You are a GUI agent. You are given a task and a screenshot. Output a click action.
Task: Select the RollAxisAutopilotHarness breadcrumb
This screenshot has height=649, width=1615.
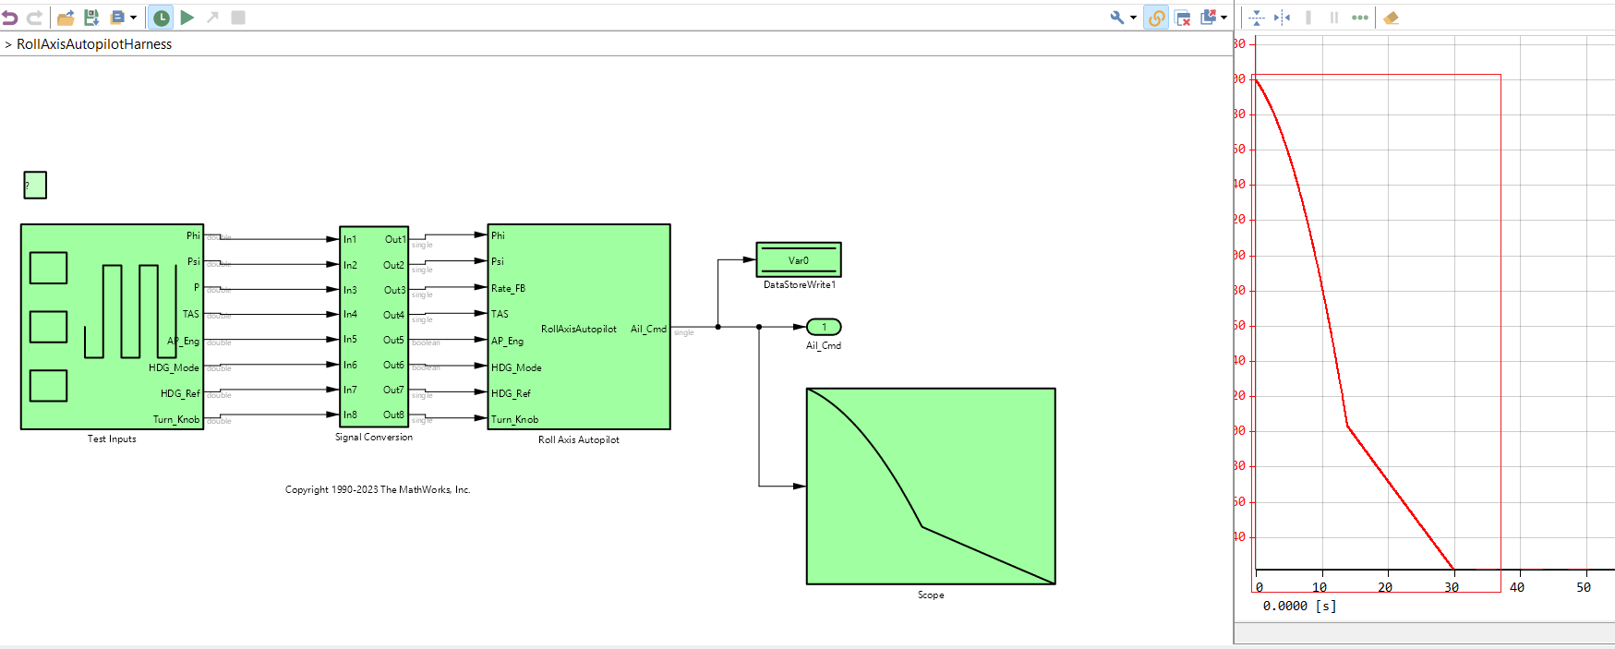coord(94,44)
